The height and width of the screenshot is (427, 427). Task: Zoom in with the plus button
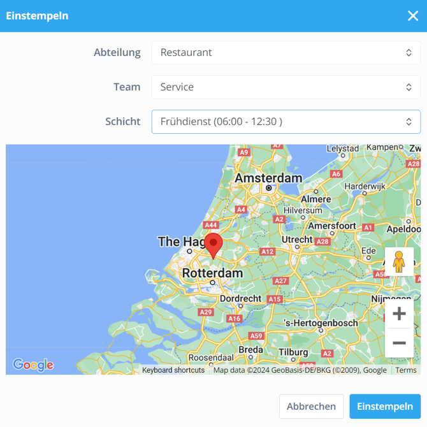(x=399, y=314)
